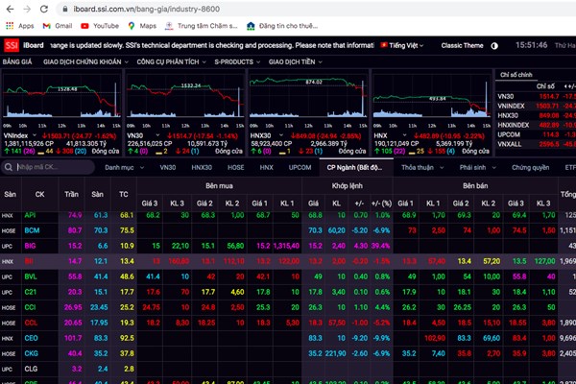
Task: Click the BCM stock ticker
Action: coord(32,230)
